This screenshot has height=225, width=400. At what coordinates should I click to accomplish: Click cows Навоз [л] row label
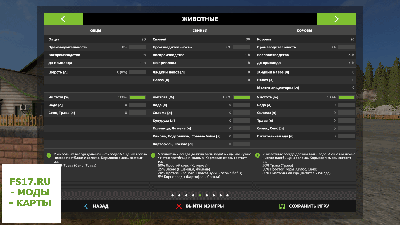[x=265, y=80]
